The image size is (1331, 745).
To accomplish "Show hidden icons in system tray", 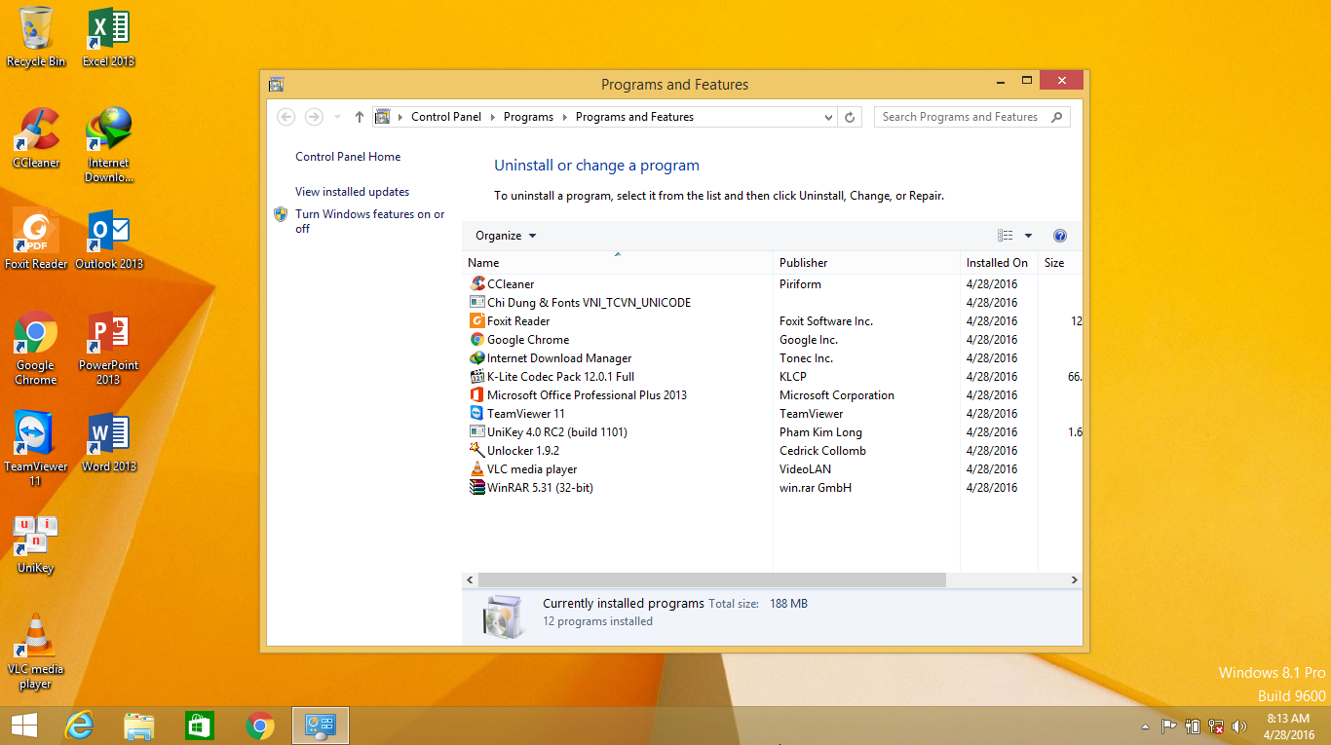I will (1146, 726).
